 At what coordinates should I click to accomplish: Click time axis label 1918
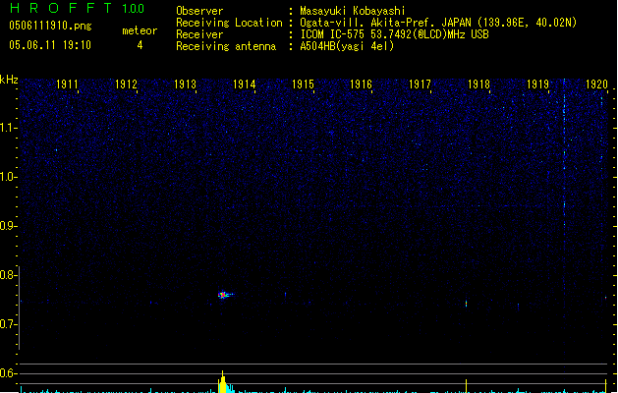(478, 84)
